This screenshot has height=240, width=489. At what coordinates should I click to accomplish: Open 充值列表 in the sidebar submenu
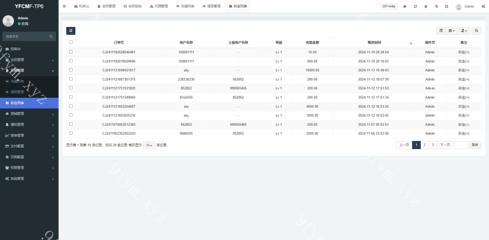tap(29, 81)
